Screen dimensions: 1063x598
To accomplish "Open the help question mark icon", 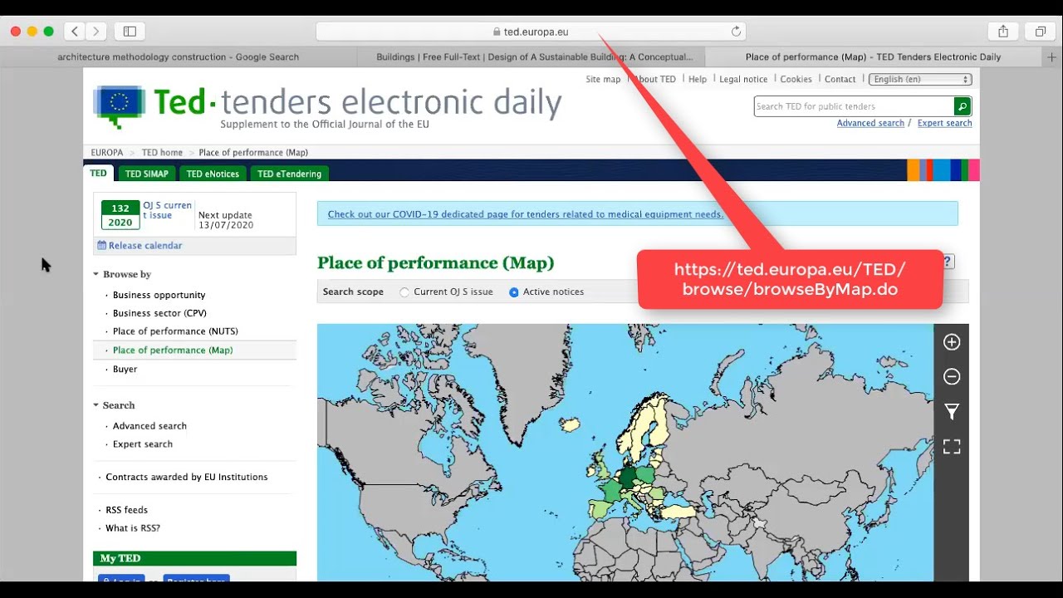I will 948,262.
